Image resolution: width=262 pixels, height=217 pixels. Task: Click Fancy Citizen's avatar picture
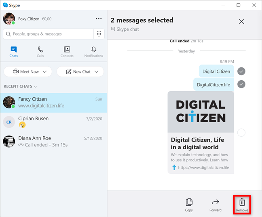point(9,102)
